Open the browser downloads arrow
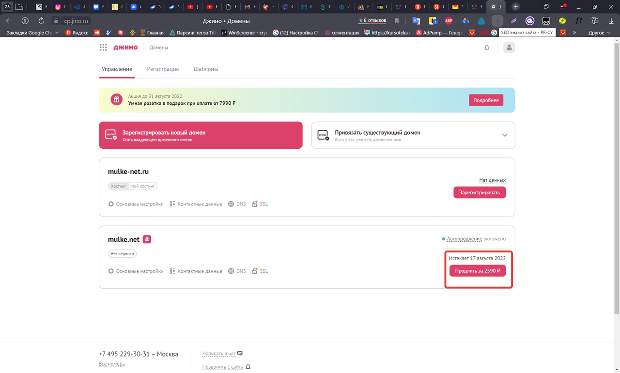The height and width of the screenshot is (373, 620). point(611,21)
